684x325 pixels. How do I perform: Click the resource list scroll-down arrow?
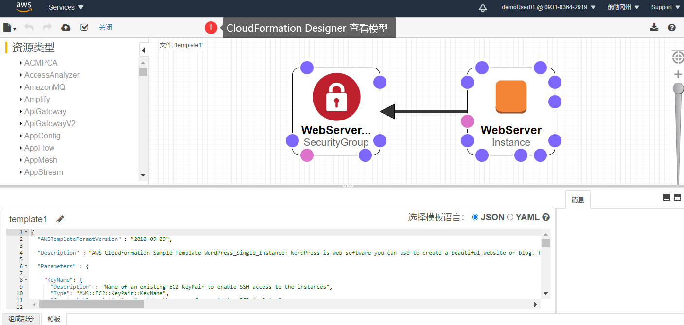(143, 175)
